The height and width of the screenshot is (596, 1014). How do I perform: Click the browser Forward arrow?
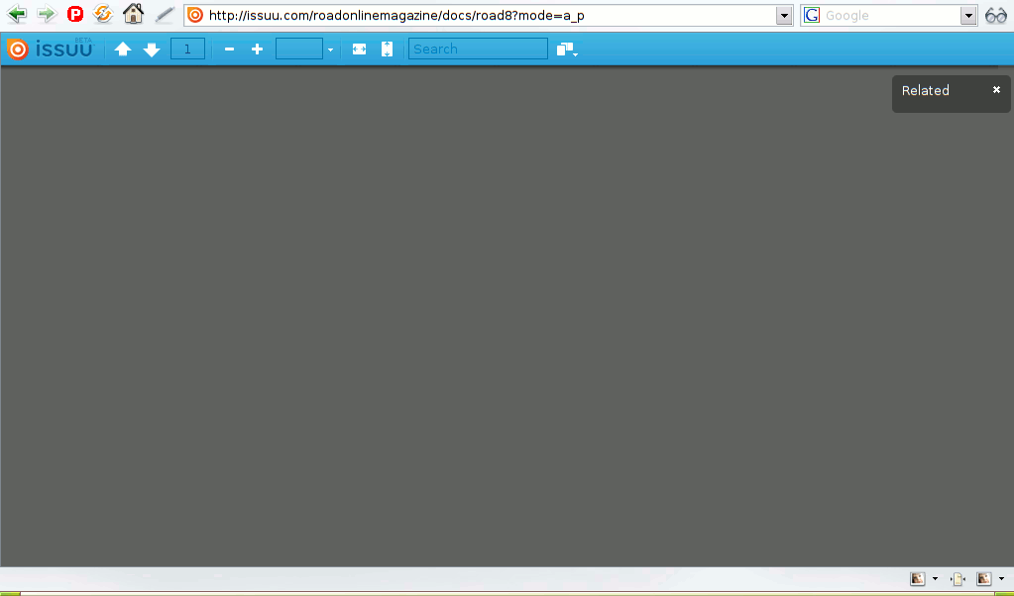pyautogui.click(x=46, y=15)
